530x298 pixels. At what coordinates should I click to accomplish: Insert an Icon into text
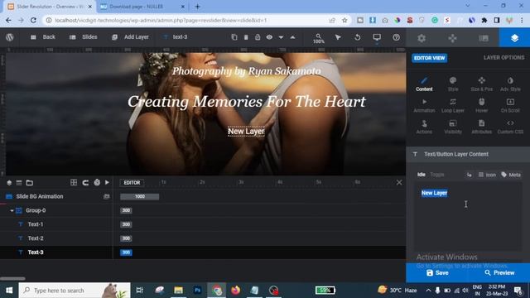[x=487, y=175]
